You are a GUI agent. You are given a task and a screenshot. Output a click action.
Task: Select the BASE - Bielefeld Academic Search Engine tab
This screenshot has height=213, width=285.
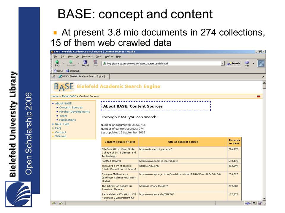point(83,77)
